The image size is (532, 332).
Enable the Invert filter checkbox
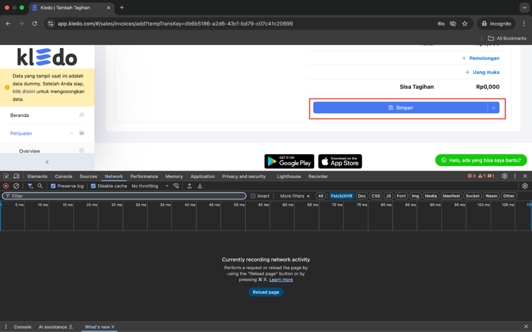coord(253,196)
